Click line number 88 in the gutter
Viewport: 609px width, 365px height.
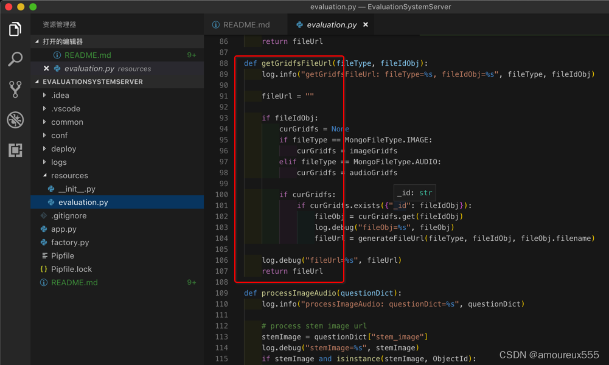tap(224, 63)
